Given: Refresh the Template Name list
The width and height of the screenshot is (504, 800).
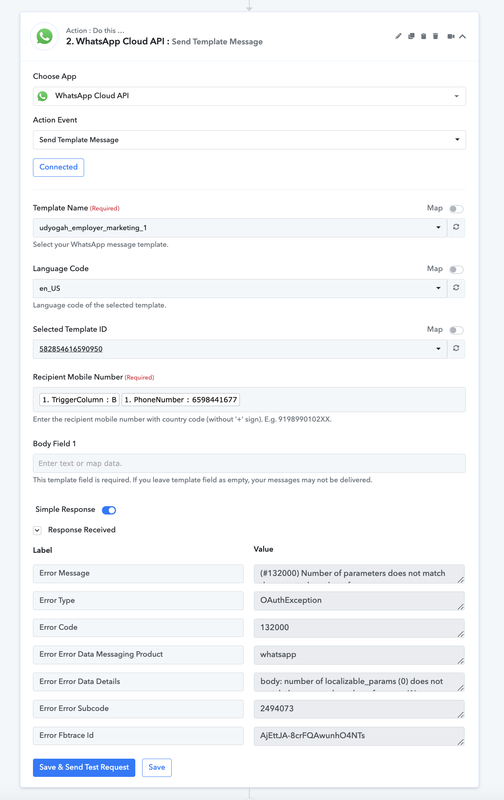Looking at the screenshot, I should coord(456,227).
